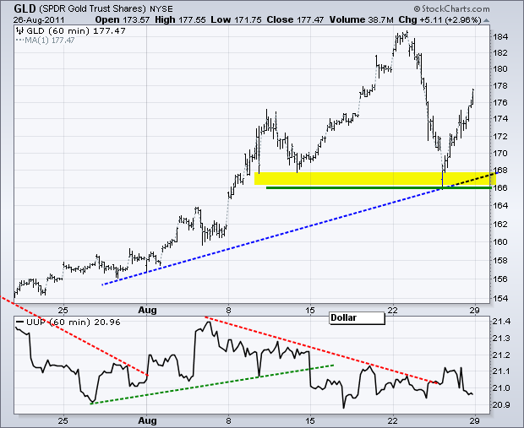Click the 158 price axis label
This screenshot has width=524, height=428.
pos(500,260)
